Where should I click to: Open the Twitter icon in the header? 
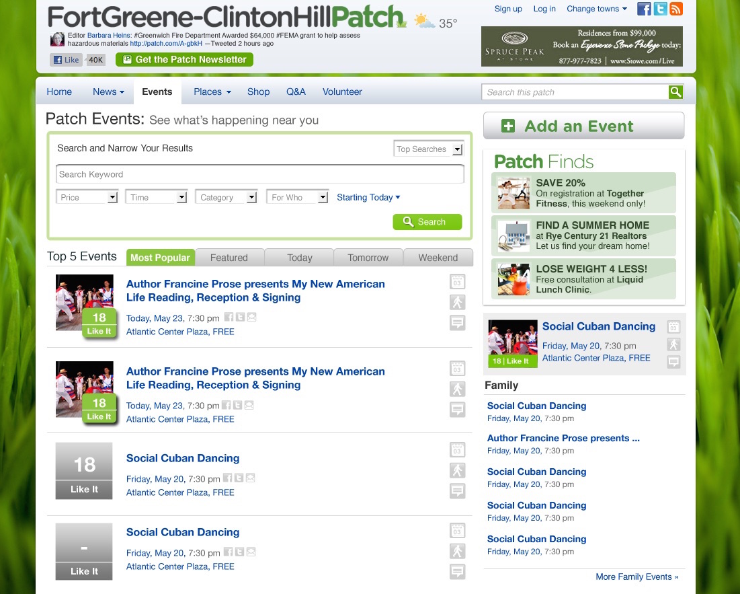pyautogui.click(x=660, y=9)
